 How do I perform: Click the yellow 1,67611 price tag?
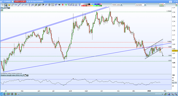tap(175, 51)
